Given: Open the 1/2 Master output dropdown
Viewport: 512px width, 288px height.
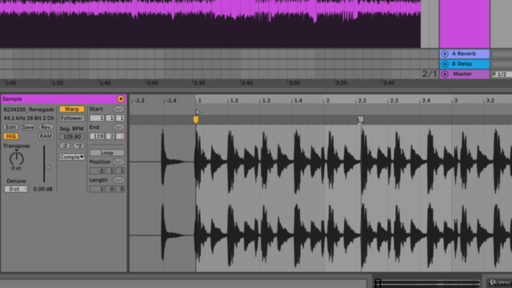Looking at the screenshot, I should [502, 74].
